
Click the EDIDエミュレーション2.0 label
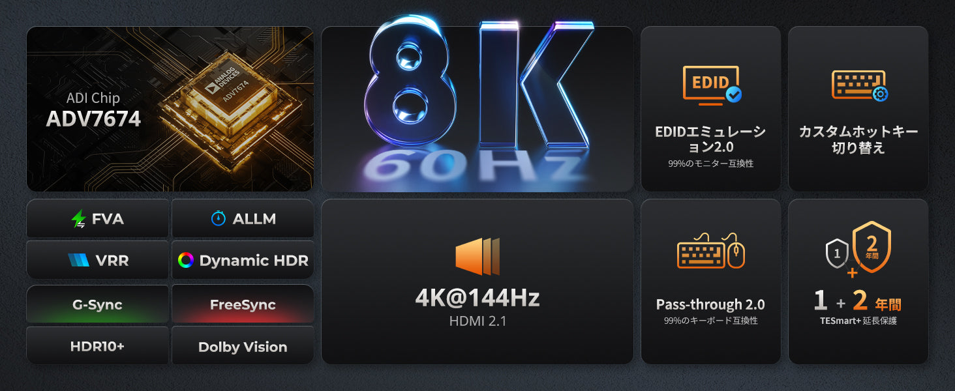[x=710, y=139]
